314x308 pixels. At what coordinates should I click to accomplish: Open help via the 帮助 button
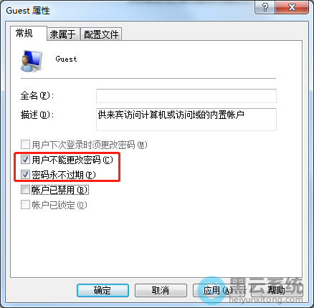tap(277, 290)
